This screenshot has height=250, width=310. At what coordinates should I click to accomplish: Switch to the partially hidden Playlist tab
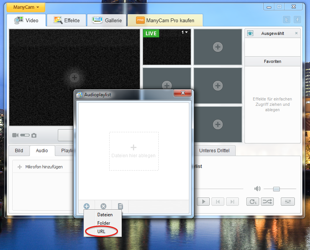(64, 151)
